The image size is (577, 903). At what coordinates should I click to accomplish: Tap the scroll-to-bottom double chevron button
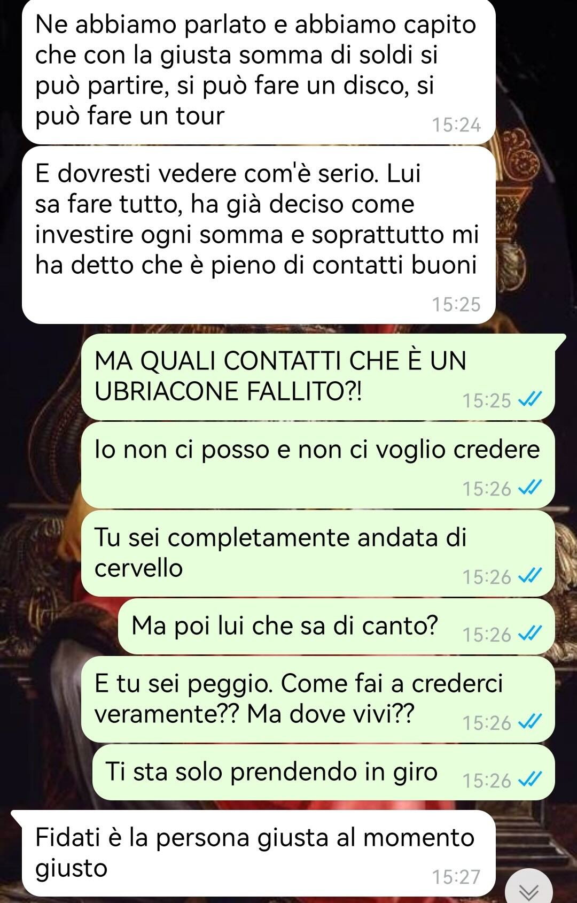coord(529,889)
